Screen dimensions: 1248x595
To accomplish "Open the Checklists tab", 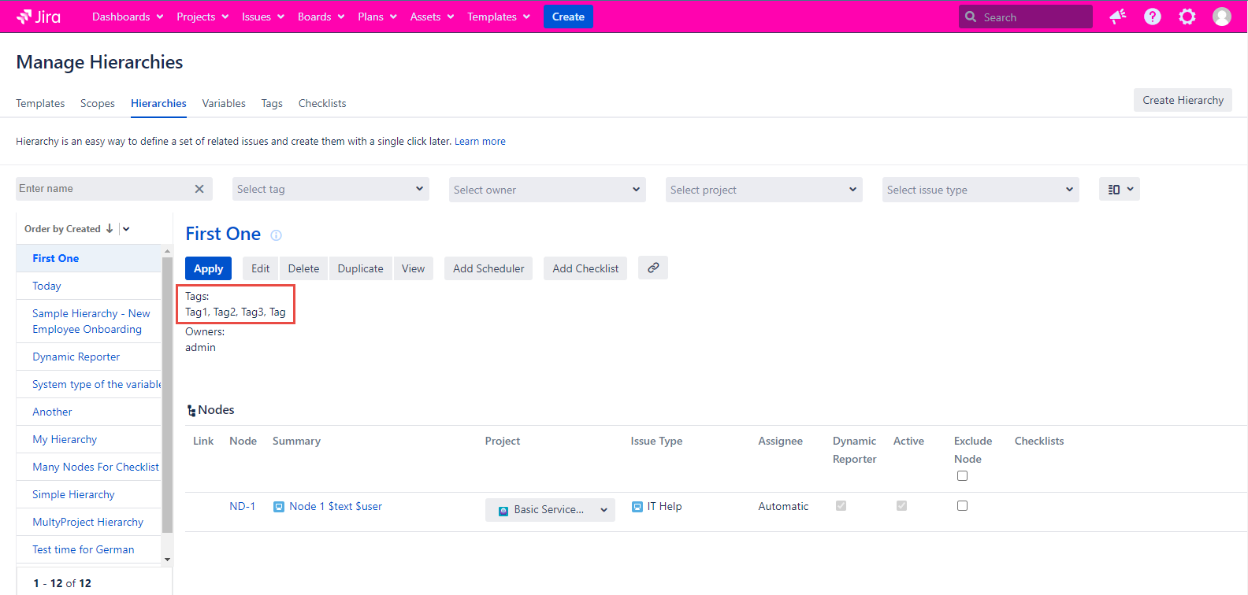I will point(321,103).
